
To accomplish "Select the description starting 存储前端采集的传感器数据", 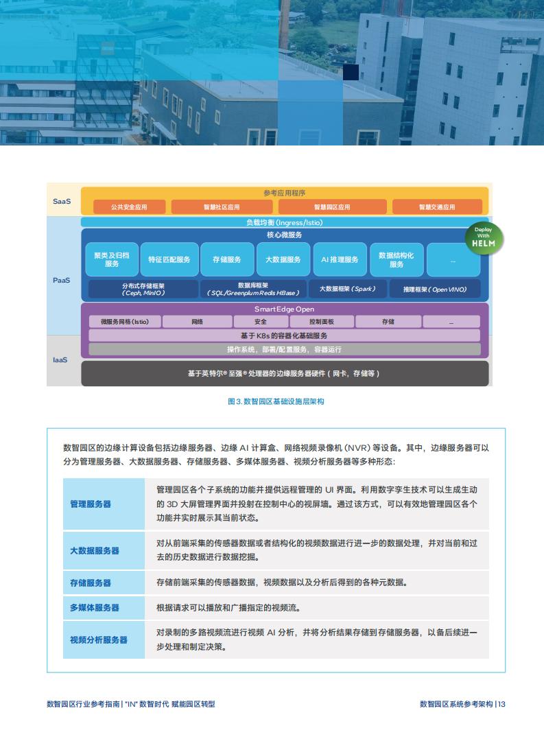I will click(x=282, y=583).
